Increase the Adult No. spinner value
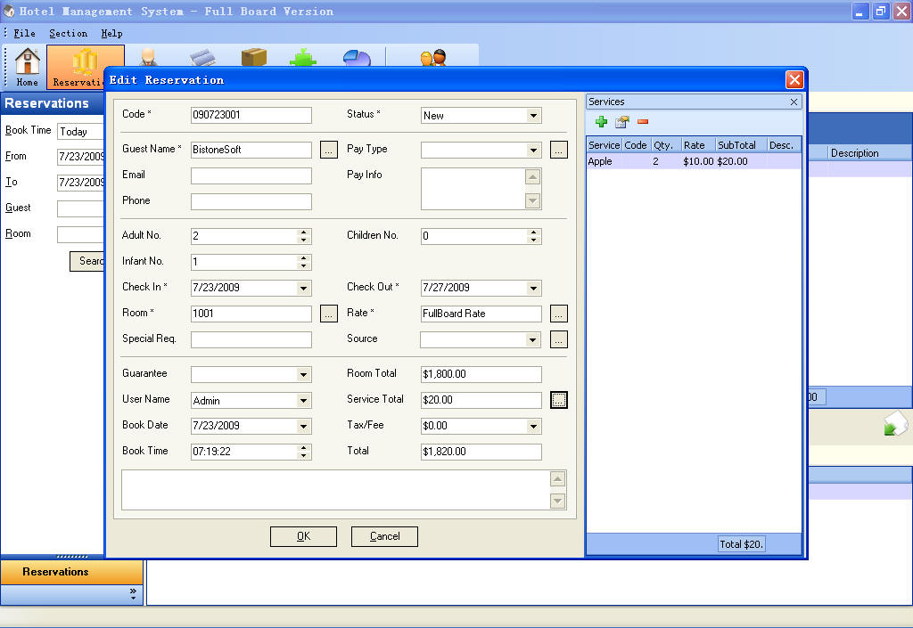Viewport: 913px width, 628px height. point(304,232)
